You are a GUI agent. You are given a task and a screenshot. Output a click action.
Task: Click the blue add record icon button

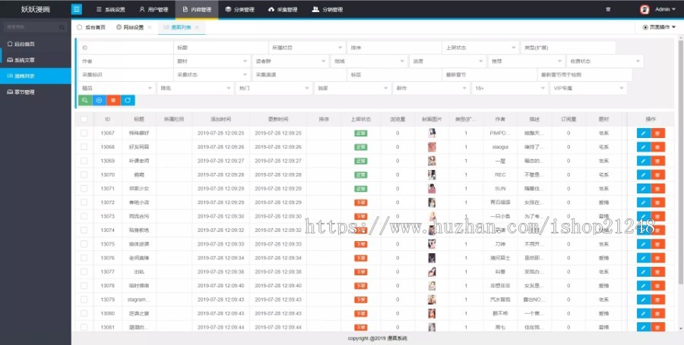coord(99,100)
